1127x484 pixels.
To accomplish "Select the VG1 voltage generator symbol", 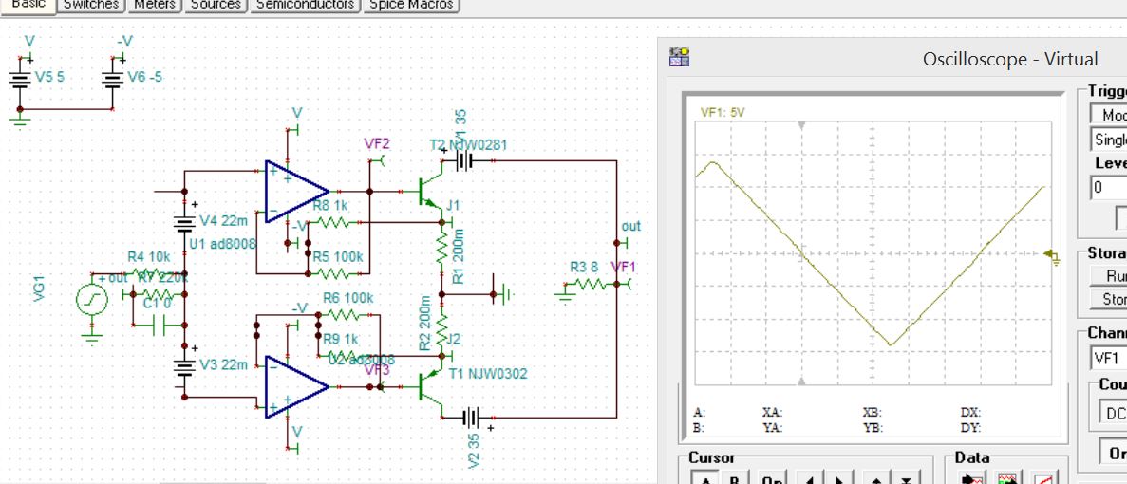I will (x=92, y=300).
